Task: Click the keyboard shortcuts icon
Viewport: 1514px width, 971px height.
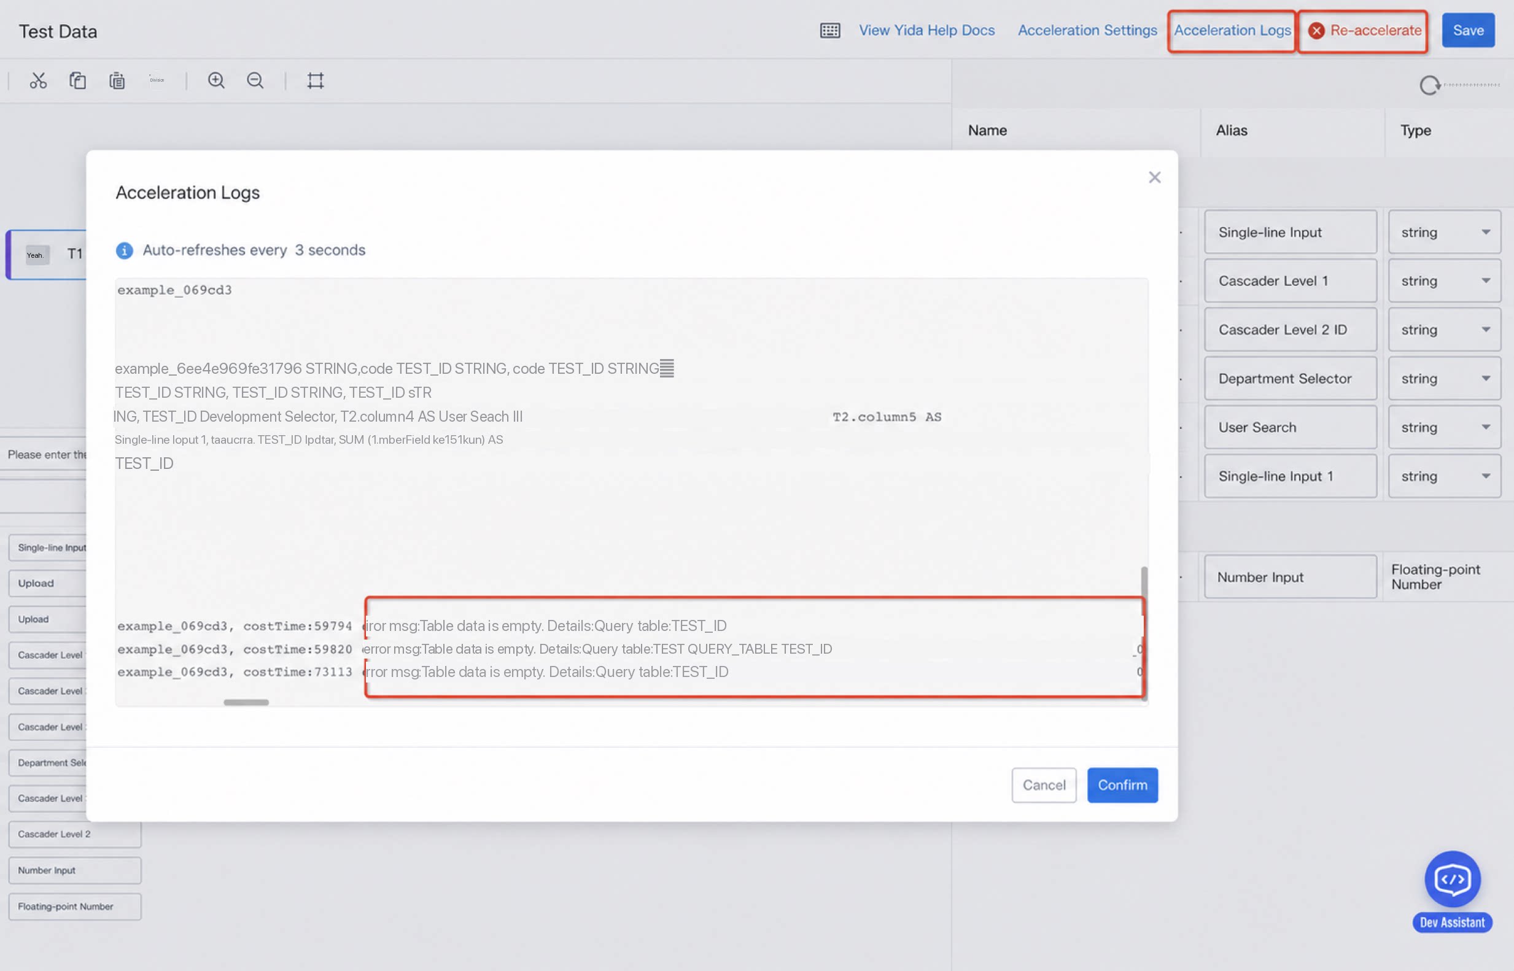Action: pos(830,30)
